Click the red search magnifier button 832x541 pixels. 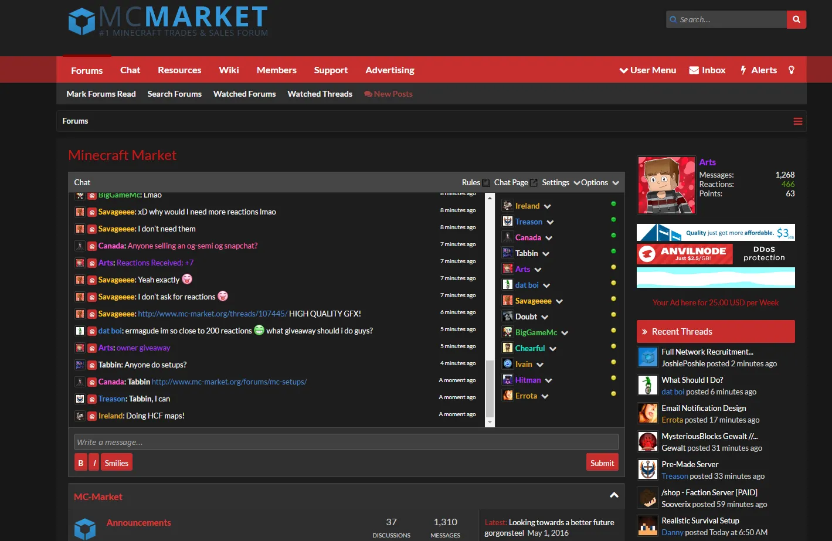[x=796, y=19]
